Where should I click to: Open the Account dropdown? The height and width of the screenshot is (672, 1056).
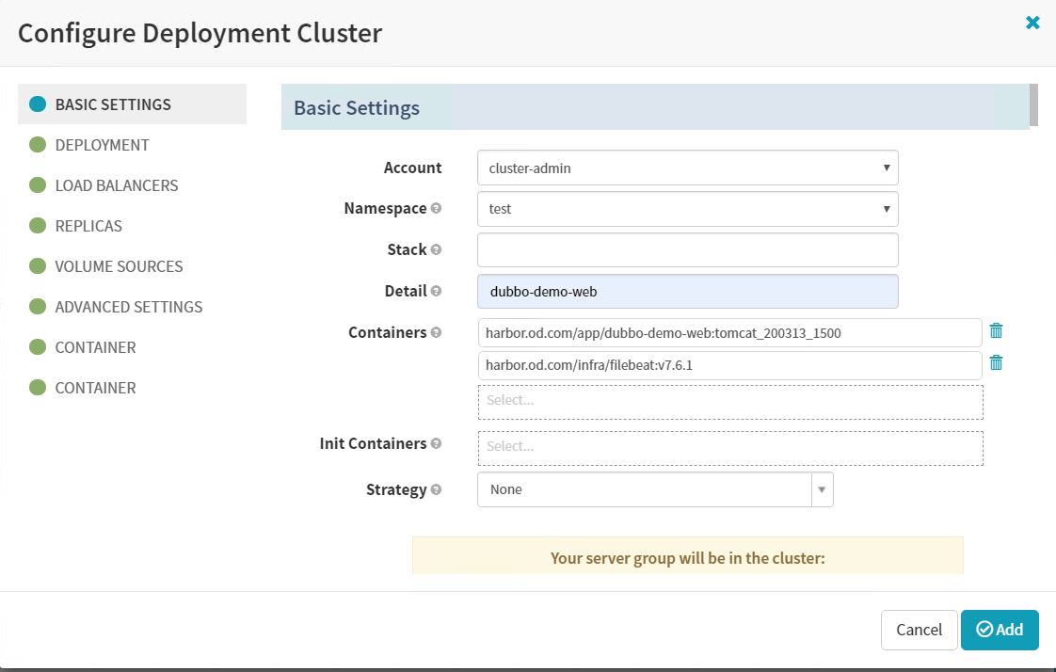[x=687, y=168]
